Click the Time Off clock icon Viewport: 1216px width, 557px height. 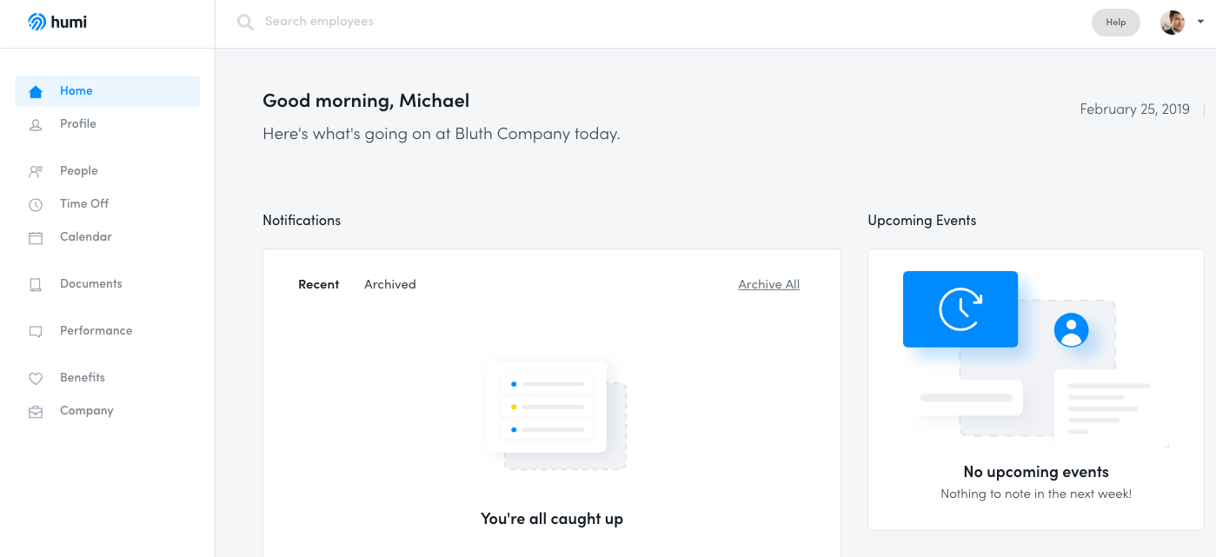point(36,204)
